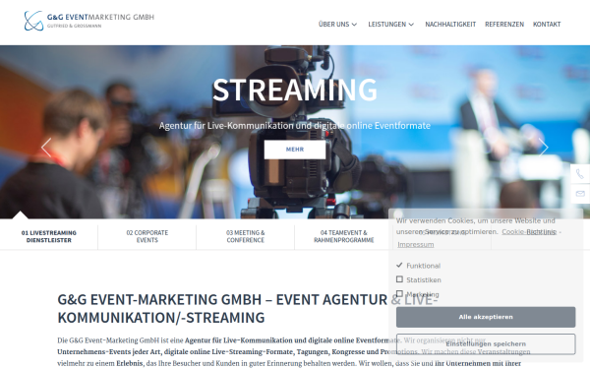Image resolution: width=590 pixels, height=369 pixels.
Task: Toggle the Funktional cookie checkbox
Action: tap(399, 265)
